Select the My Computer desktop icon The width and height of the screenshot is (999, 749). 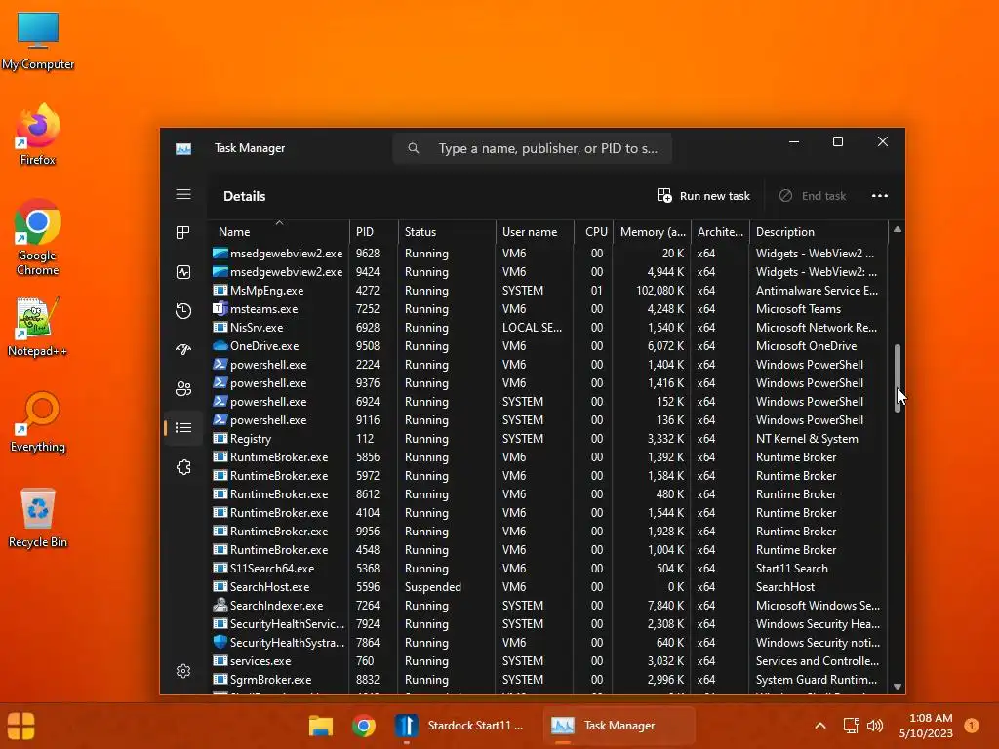click(x=38, y=39)
